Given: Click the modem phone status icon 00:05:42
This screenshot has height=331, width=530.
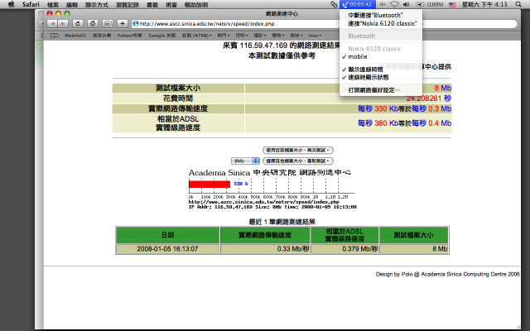Looking at the screenshot, I should pos(358,4).
